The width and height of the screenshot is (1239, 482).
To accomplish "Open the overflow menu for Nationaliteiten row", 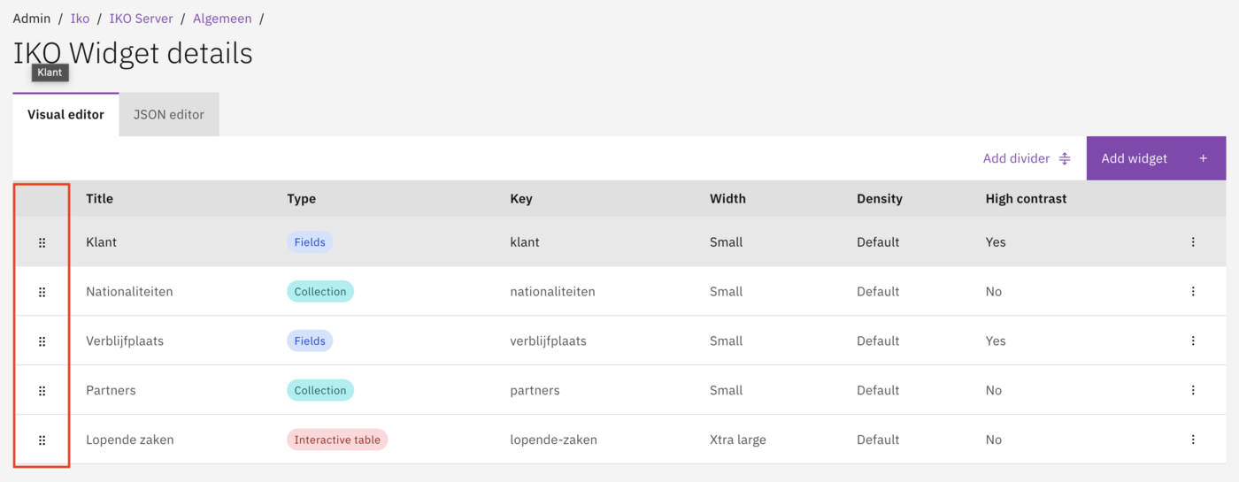I will click(1193, 292).
